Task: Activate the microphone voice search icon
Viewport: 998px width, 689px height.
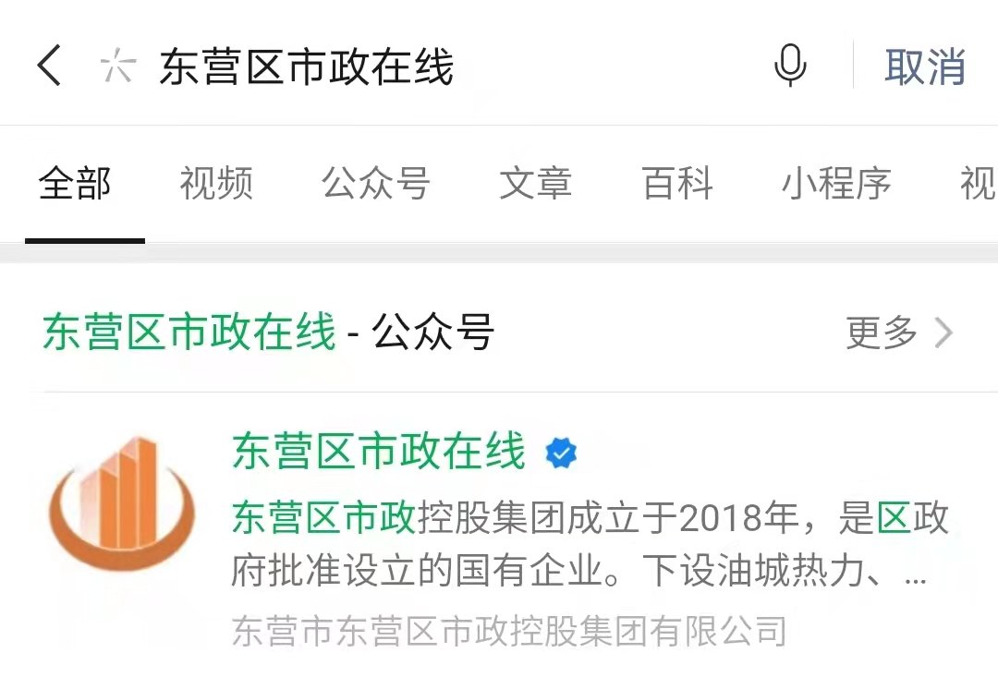Action: point(790,65)
